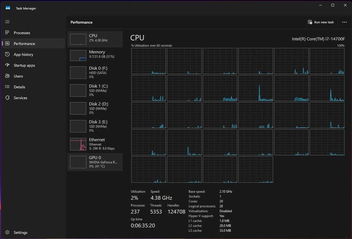Click the Run new task button
Viewport: 352px width, 239px height.
point(321,22)
